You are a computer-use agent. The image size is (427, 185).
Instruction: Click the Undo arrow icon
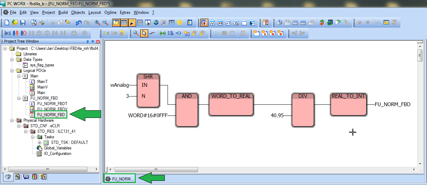(x=79, y=23)
